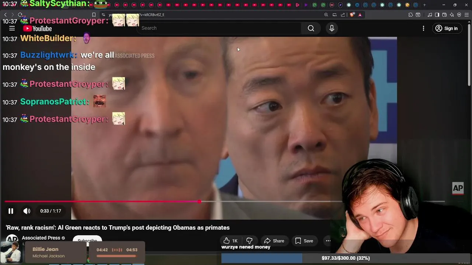Go forward using the browser forward arrow

tap(13, 15)
